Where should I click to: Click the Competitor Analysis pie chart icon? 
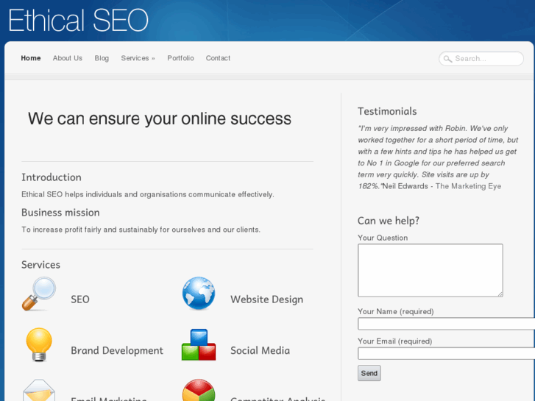199,390
